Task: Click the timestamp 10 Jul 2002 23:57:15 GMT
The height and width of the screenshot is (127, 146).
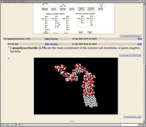Action: click(x=84, y=39)
